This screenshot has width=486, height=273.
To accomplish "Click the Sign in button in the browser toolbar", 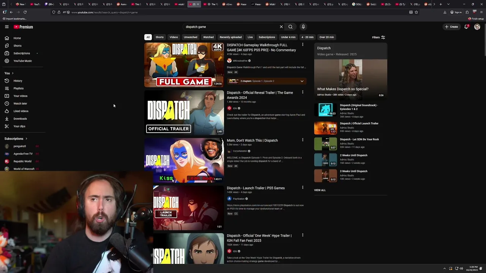I will [x=456, y=12].
